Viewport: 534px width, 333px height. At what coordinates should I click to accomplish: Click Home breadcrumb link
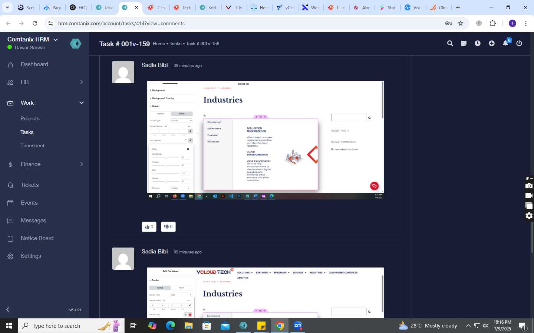point(159,44)
